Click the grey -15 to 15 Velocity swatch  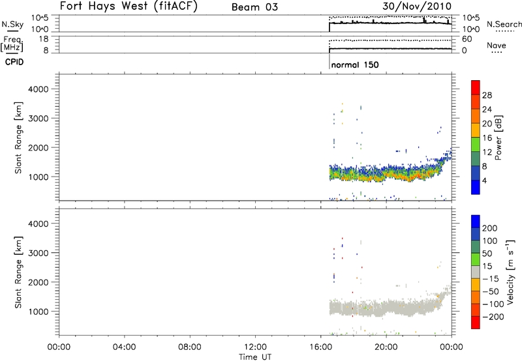pos(476,272)
